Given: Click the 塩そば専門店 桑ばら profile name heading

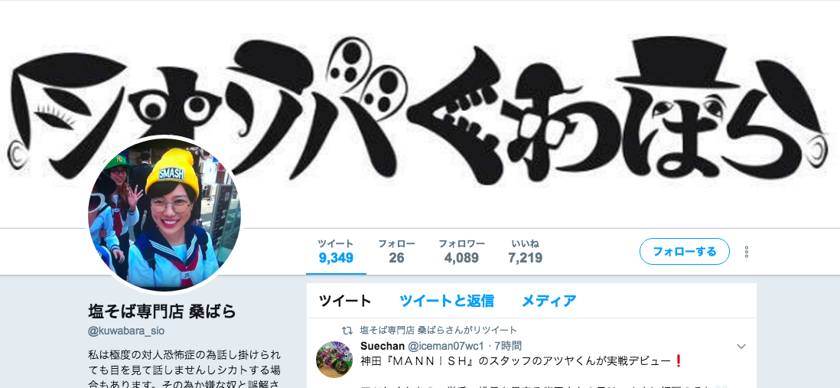Looking at the screenshot, I should (161, 311).
